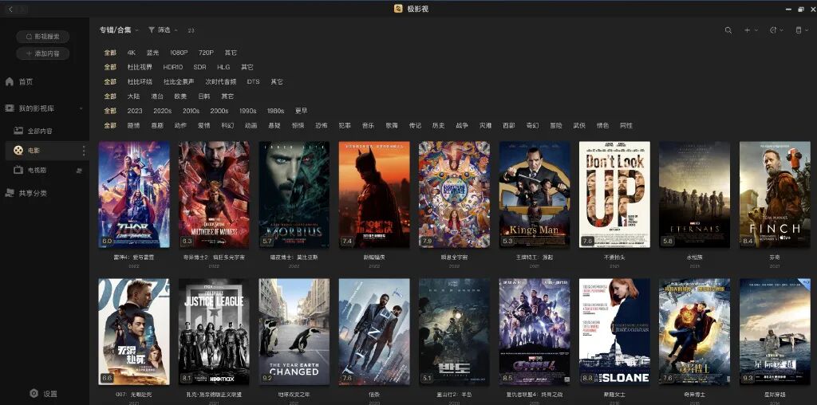817x405 pixels.
Task: Open the King's Man poster
Action: click(534, 195)
